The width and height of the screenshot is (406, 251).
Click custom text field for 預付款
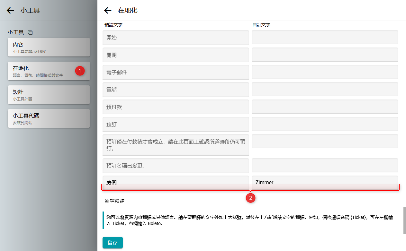click(x=325, y=107)
